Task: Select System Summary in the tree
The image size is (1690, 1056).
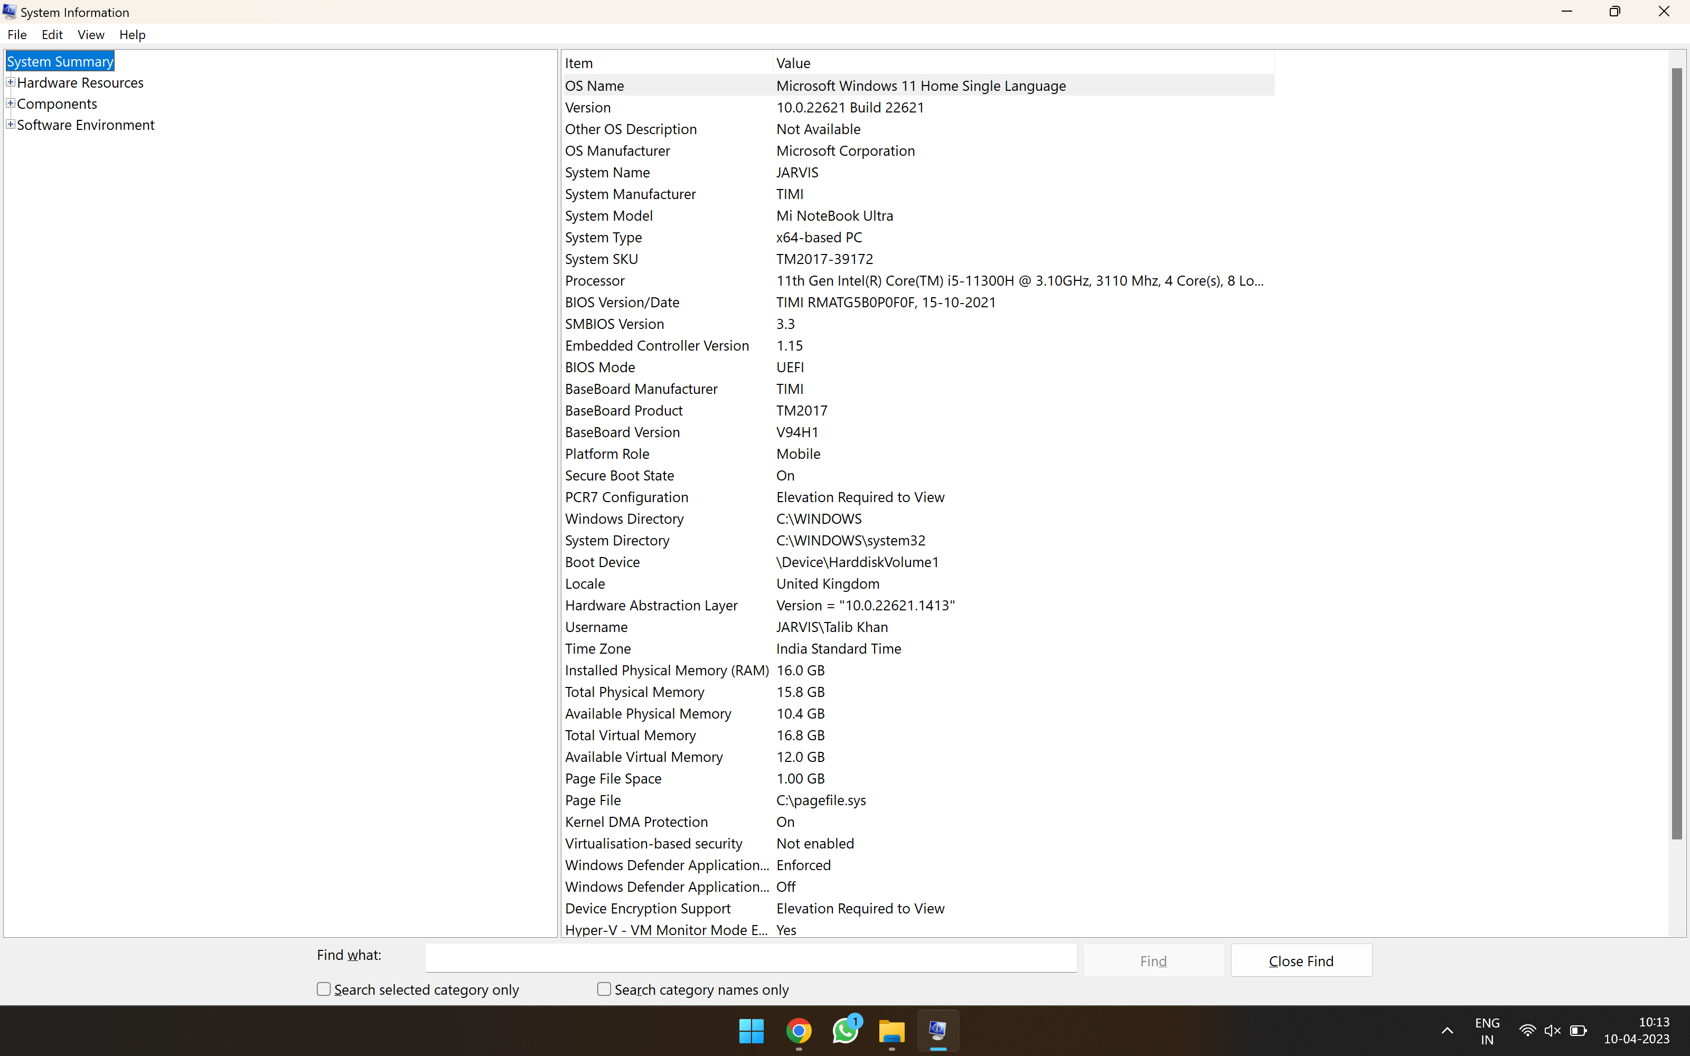Action: (60, 61)
